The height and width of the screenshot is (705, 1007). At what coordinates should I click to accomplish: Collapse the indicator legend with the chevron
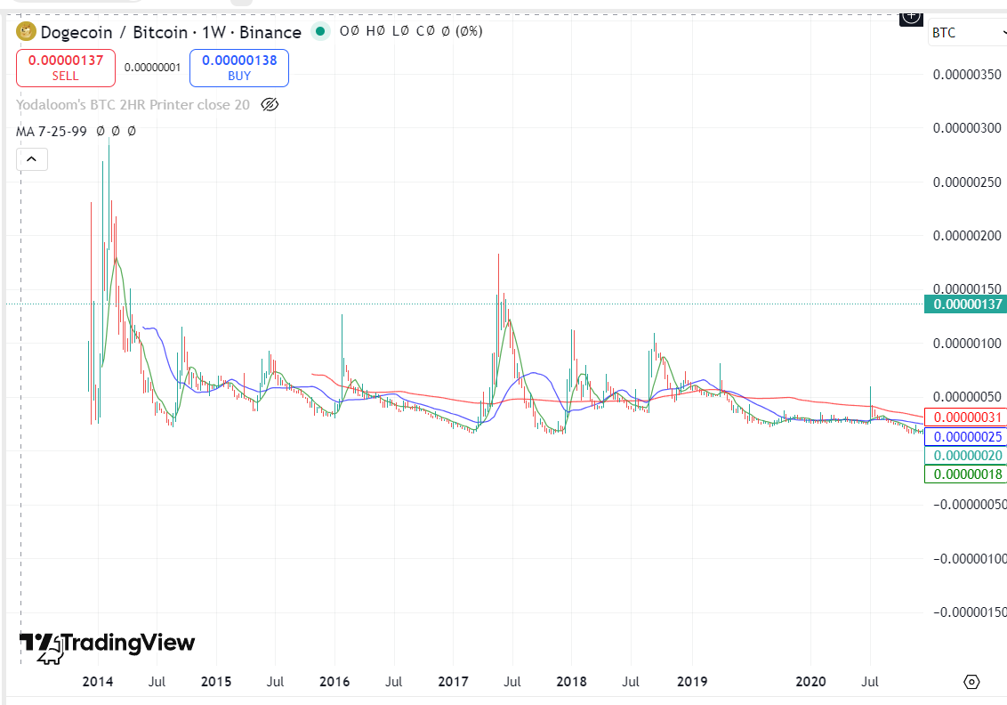pos(31,159)
